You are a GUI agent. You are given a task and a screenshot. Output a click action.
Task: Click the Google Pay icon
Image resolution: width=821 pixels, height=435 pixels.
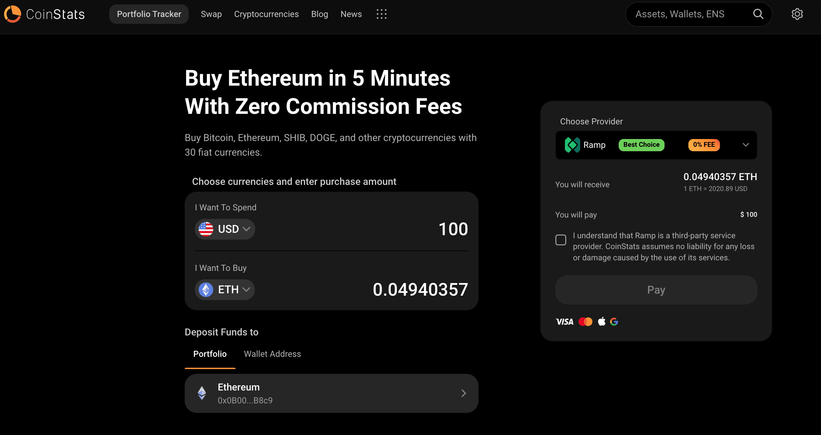coord(614,321)
